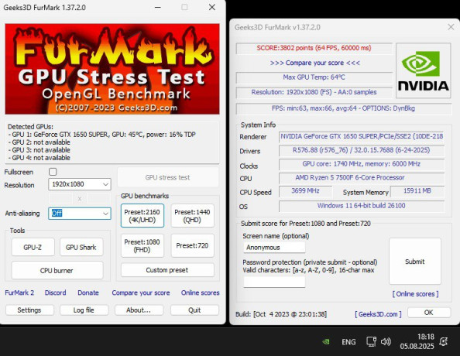Open the CPU burner tool
460x356 pixels.
coord(57,270)
